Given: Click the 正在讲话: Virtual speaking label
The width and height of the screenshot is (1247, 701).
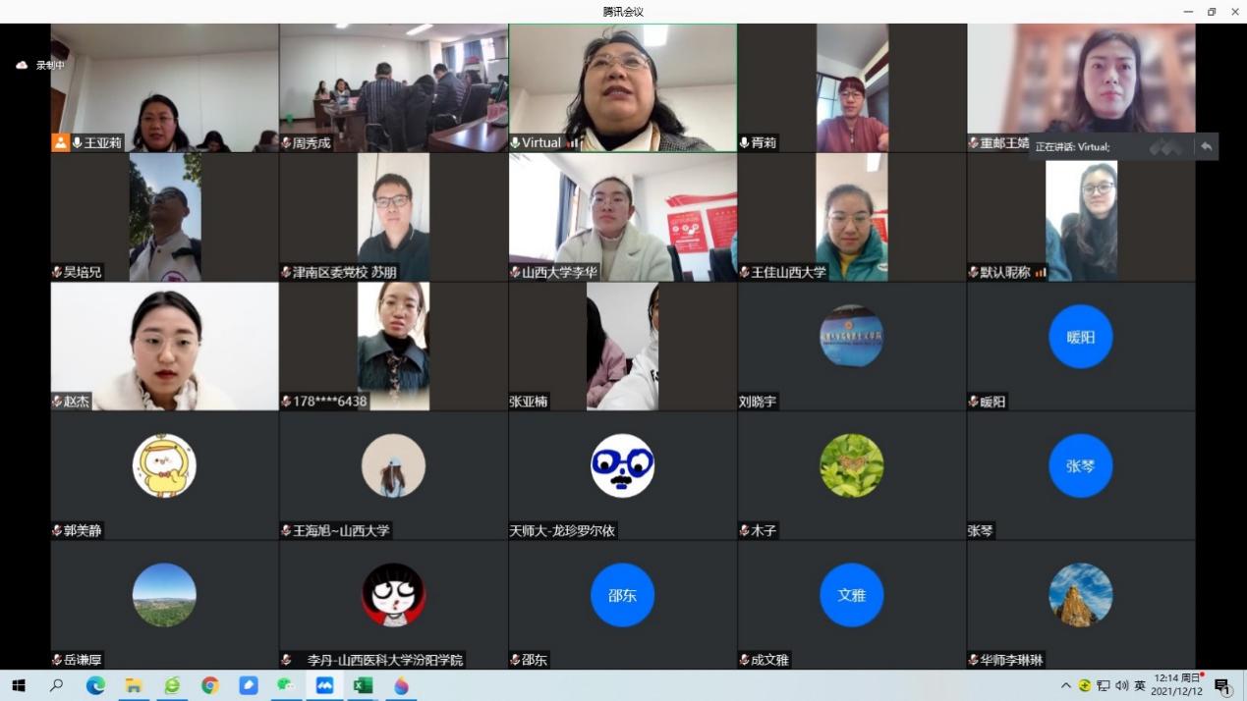Looking at the screenshot, I should click(x=1072, y=146).
